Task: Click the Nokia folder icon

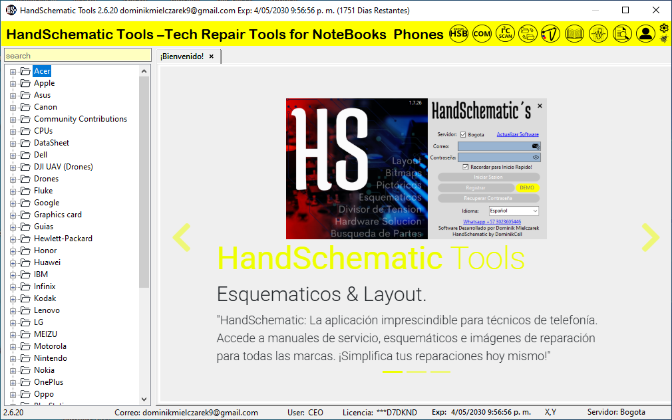Action: 26,370
